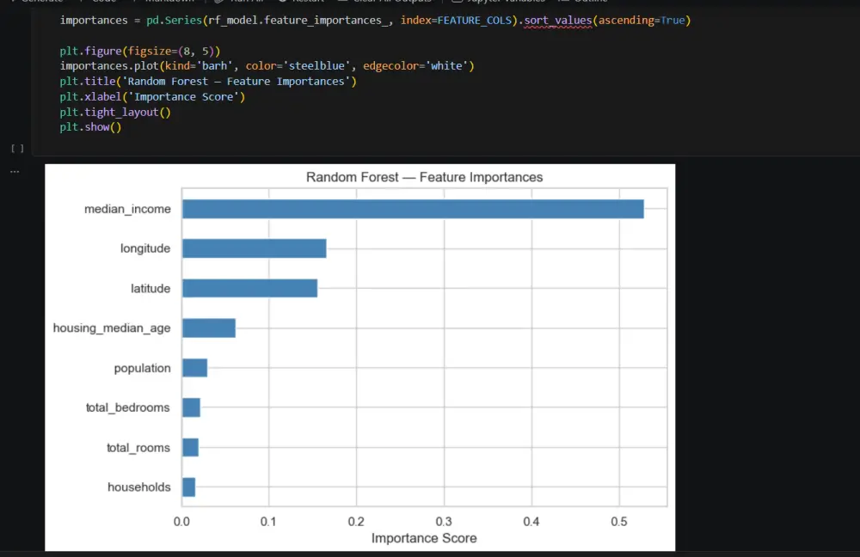Open the cell output ellipsis menu

(15, 172)
